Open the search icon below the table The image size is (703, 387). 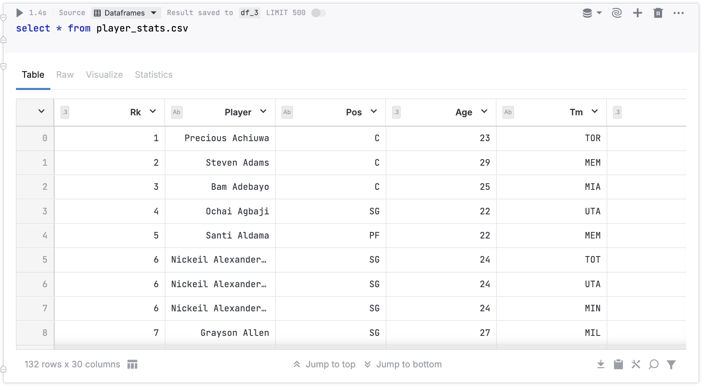point(653,364)
